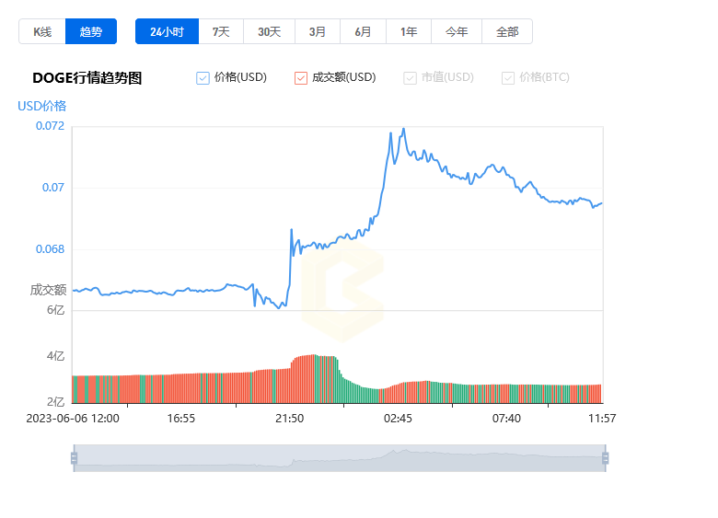Enable the 市值(USD) checkbox

pyautogui.click(x=411, y=78)
